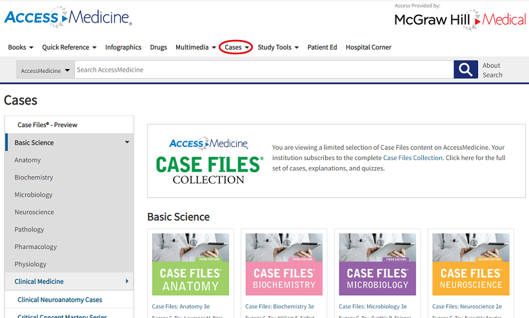Open Clinical Neuroanatomy Cases in sidebar
This screenshot has height=318, width=529.
coord(60,299)
